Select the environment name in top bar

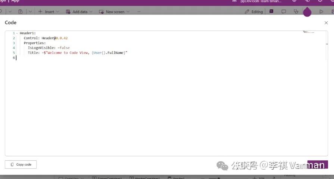261,1
